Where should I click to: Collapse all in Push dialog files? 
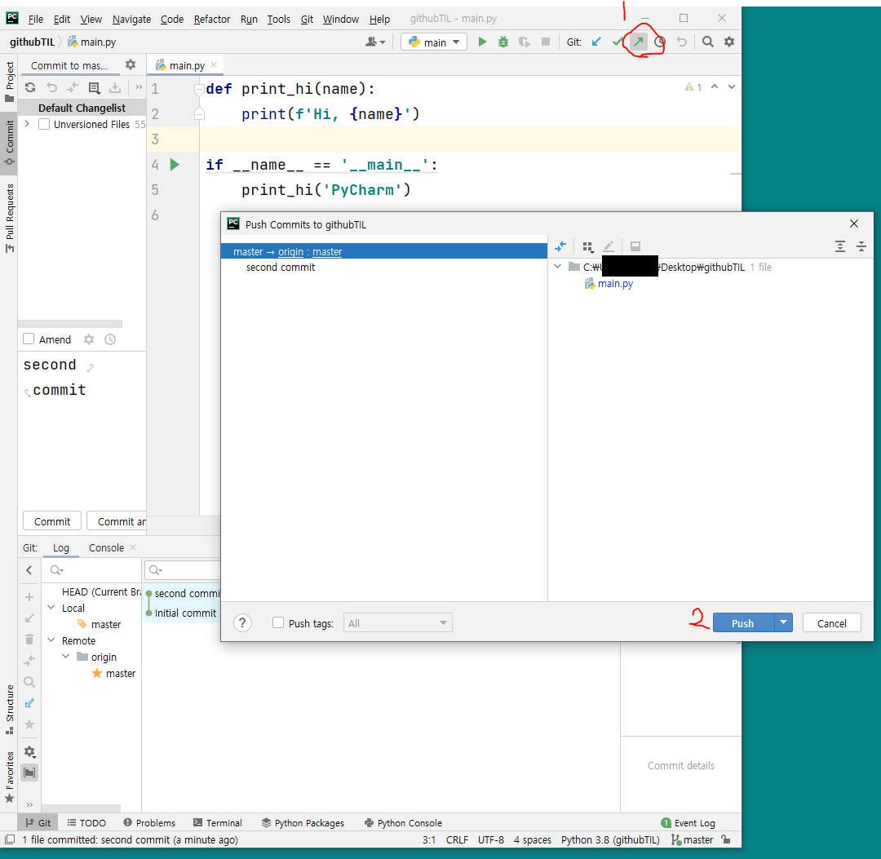pos(861,246)
